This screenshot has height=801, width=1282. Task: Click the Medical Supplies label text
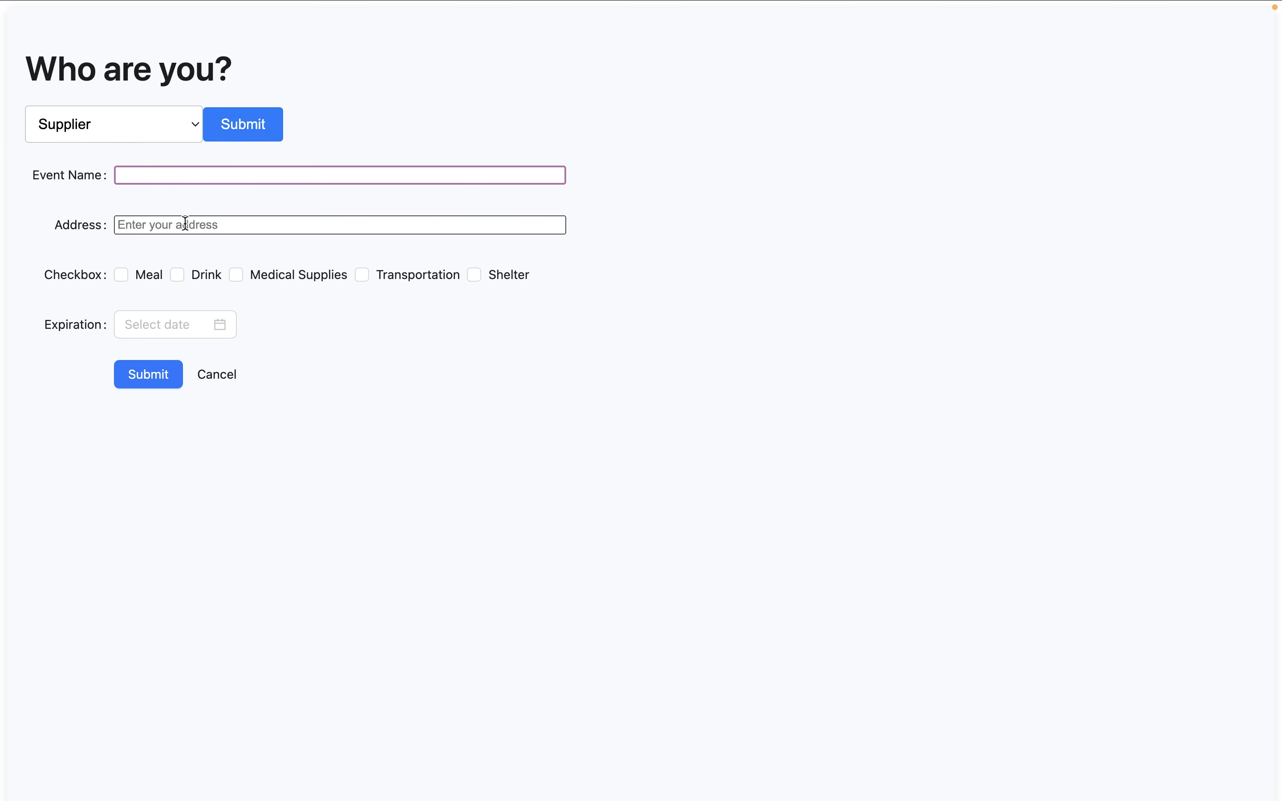(298, 275)
